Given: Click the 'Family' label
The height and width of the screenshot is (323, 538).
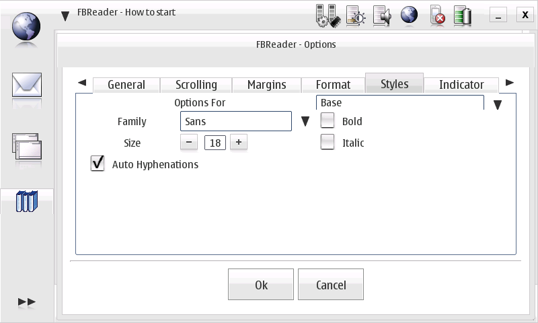Looking at the screenshot, I should tap(132, 122).
